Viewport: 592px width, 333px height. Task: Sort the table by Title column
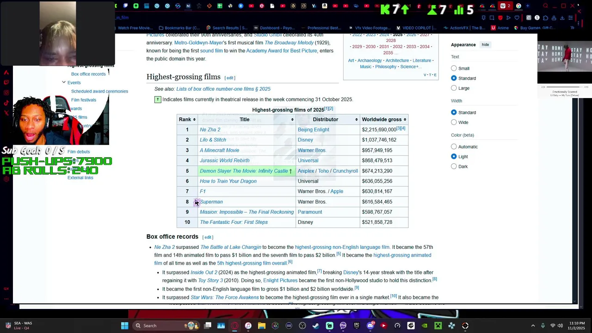[x=247, y=119]
